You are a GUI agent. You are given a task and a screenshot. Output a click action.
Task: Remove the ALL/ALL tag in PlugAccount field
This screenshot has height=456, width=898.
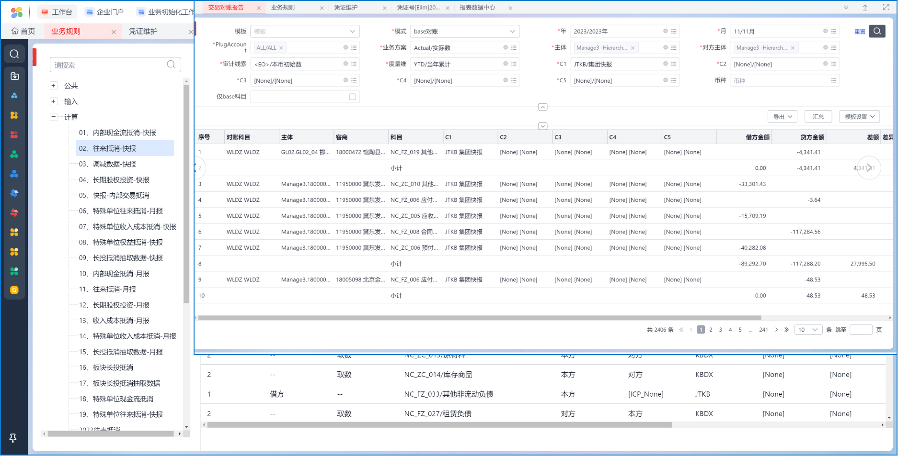pyautogui.click(x=281, y=48)
